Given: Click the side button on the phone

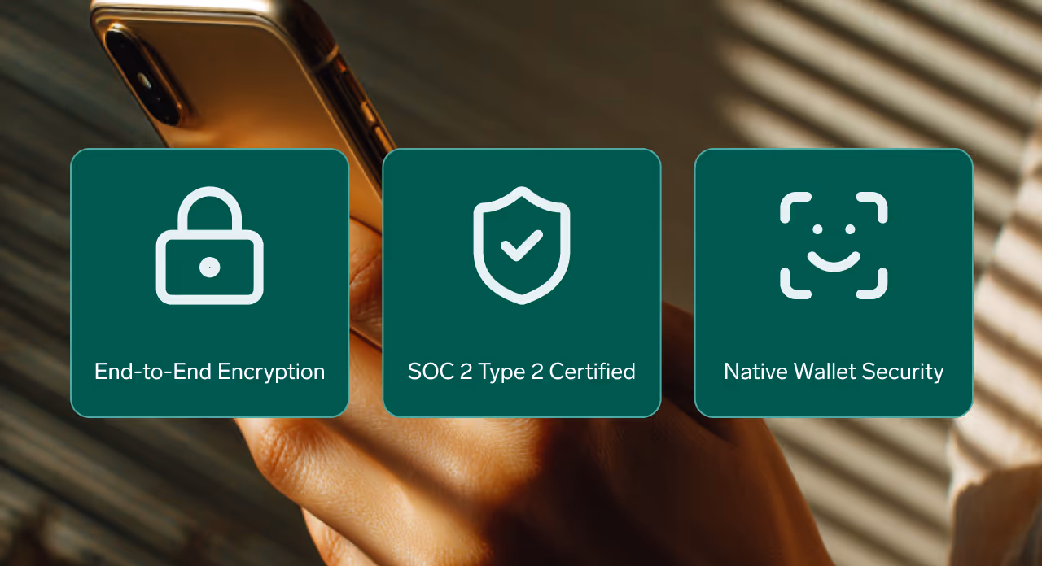Looking at the screenshot, I should (370, 114).
